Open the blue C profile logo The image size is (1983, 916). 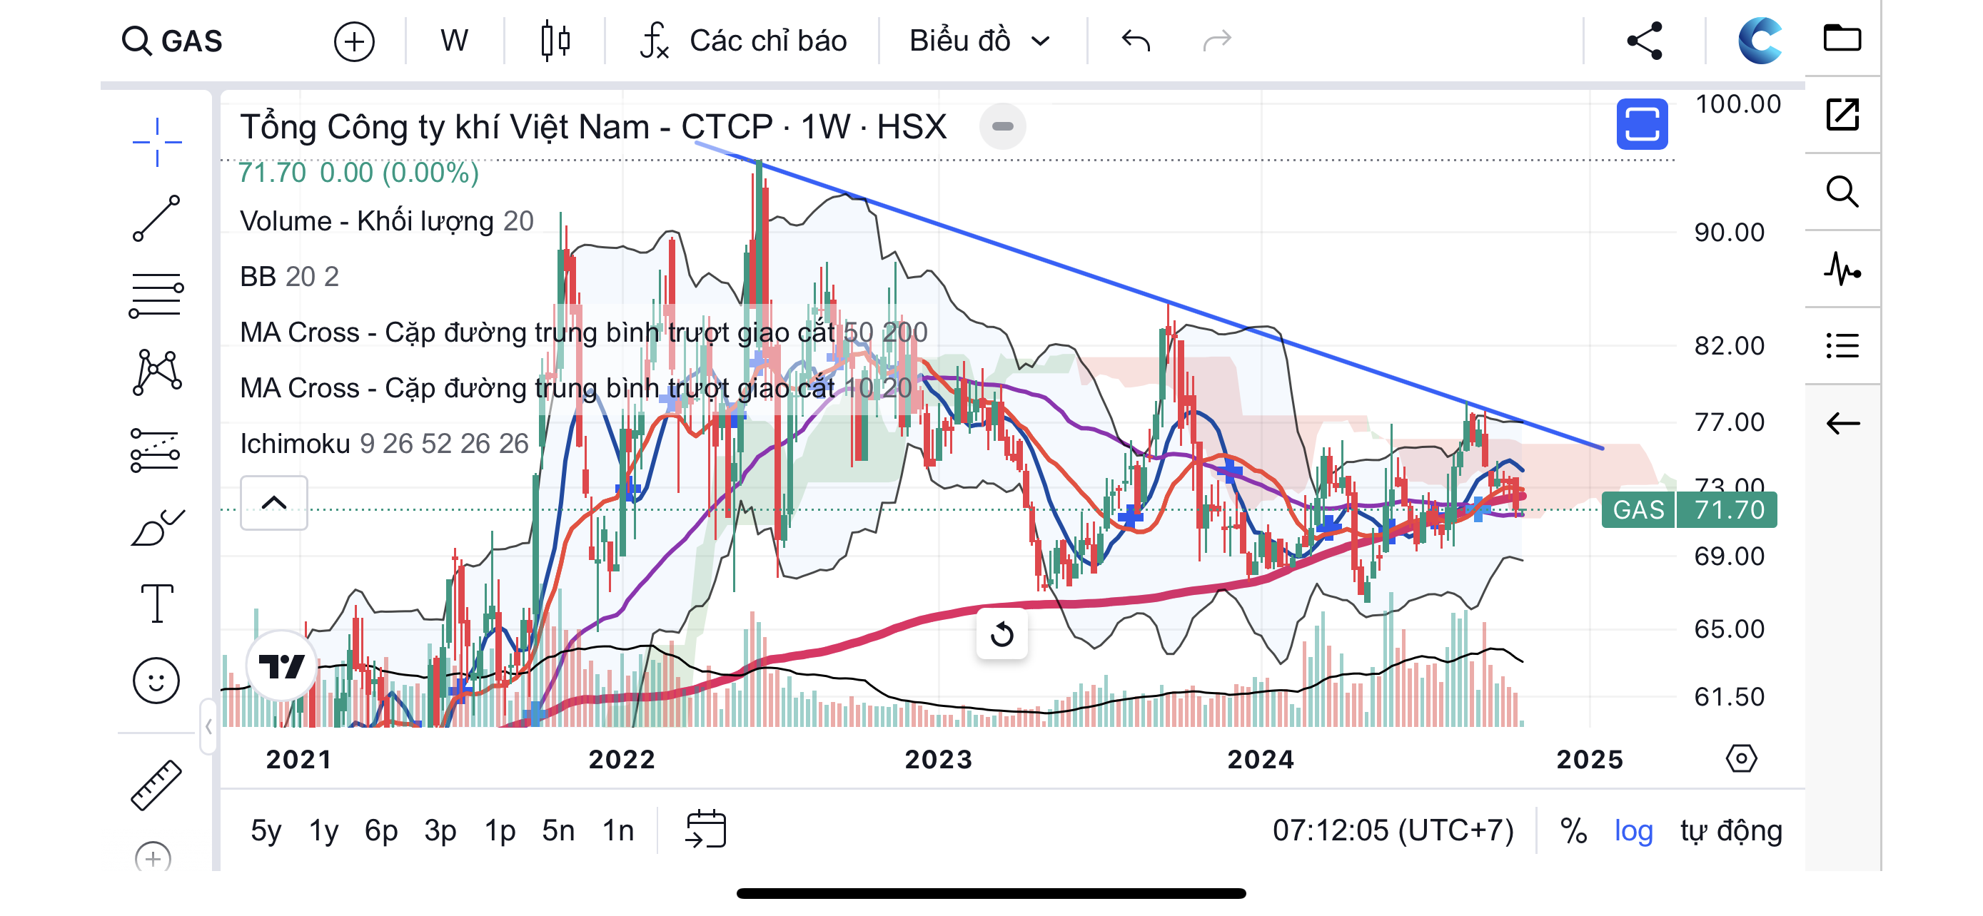pos(1760,41)
